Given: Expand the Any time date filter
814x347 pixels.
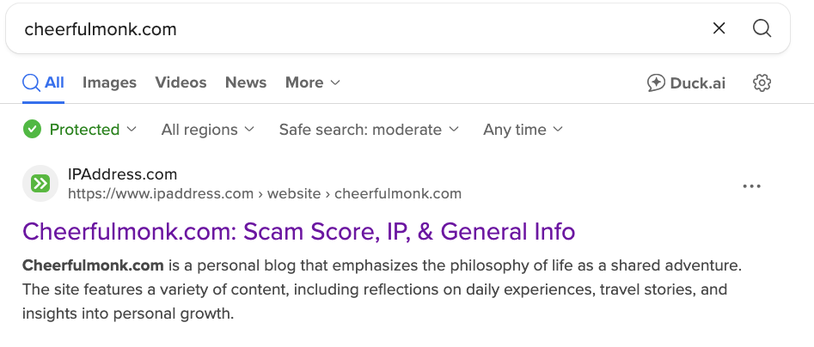Looking at the screenshot, I should click(523, 130).
